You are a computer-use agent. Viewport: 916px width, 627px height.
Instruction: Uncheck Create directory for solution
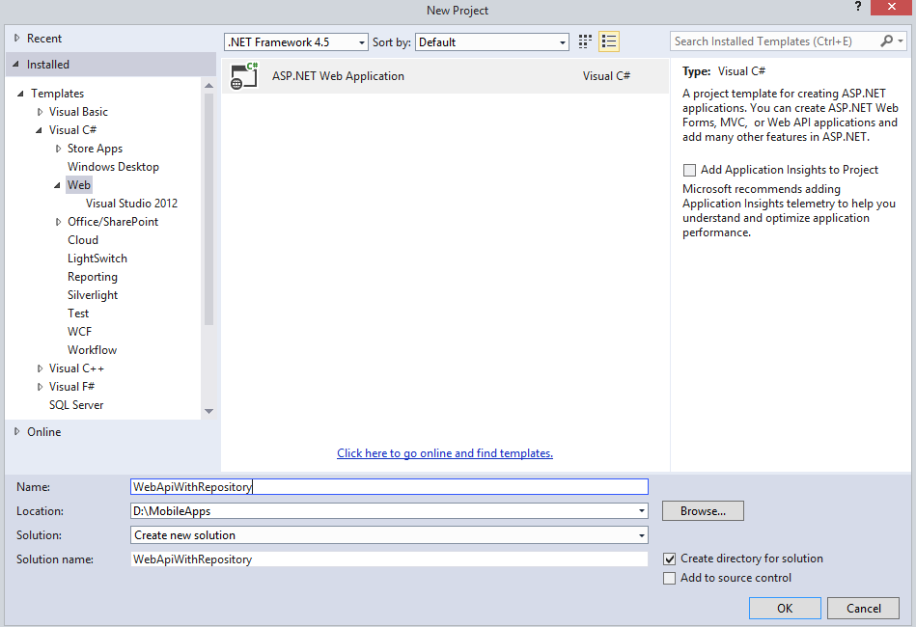pos(670,559)
